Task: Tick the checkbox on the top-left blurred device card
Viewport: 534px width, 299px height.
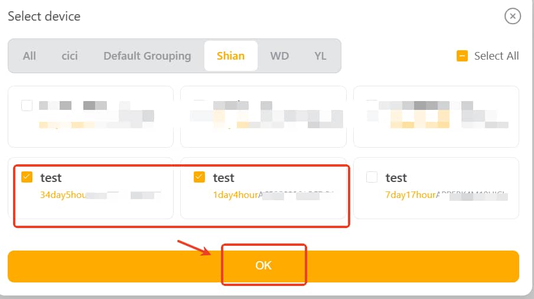Action: (27, 106)
